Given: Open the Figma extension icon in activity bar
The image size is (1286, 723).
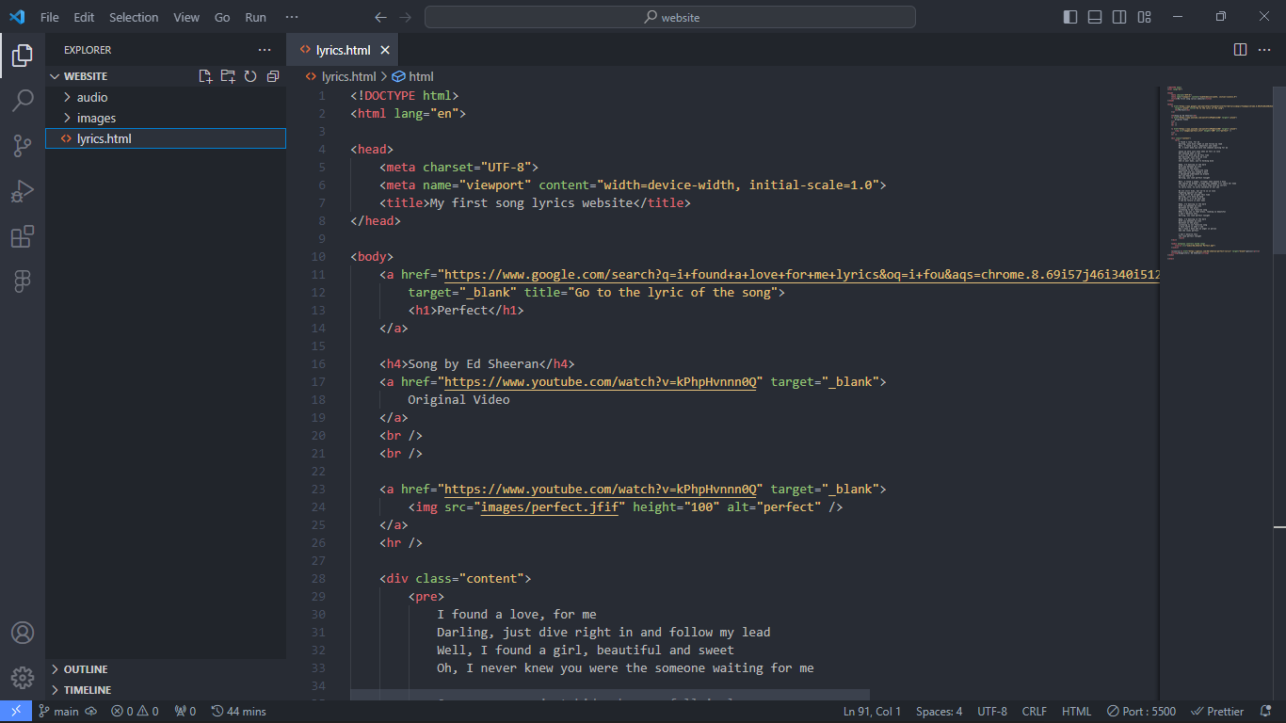Looking at the screenshot, I should (x=23, y=281).
